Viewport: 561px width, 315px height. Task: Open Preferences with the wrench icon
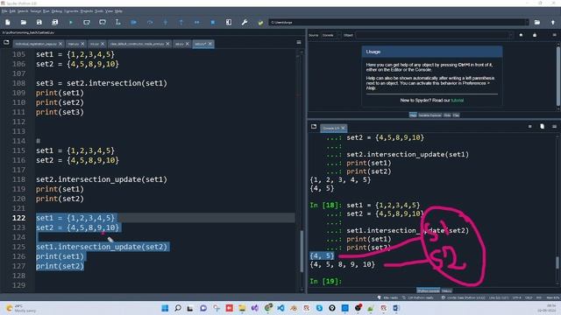[x=245, y=22]
